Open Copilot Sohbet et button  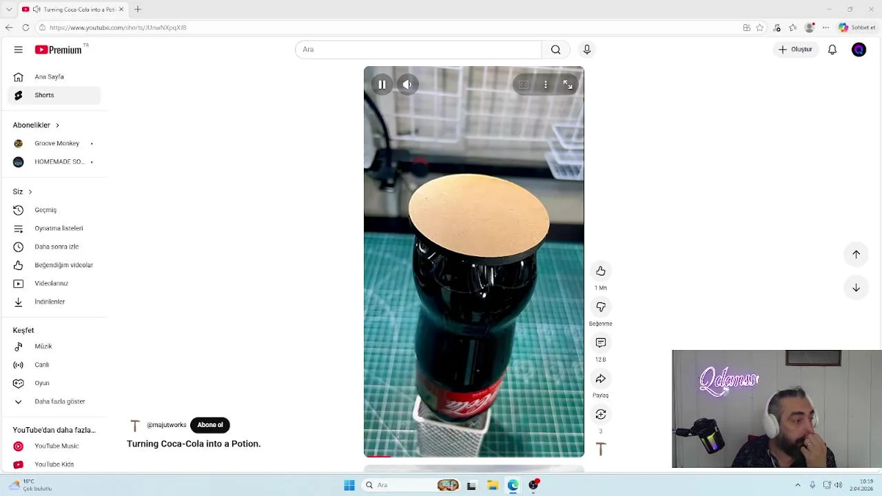pos(857,28)
